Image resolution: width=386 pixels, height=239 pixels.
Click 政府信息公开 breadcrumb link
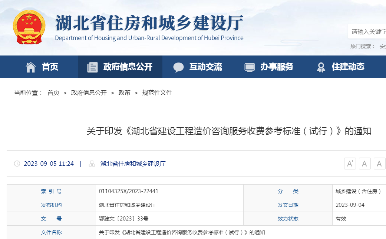tap(89, 93)
